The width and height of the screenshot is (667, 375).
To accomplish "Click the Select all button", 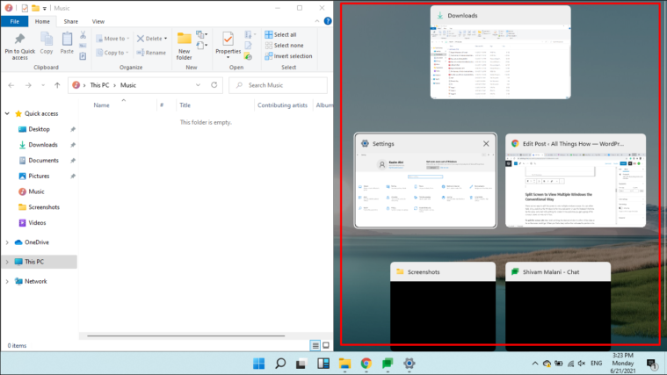I will coord(280,34).
